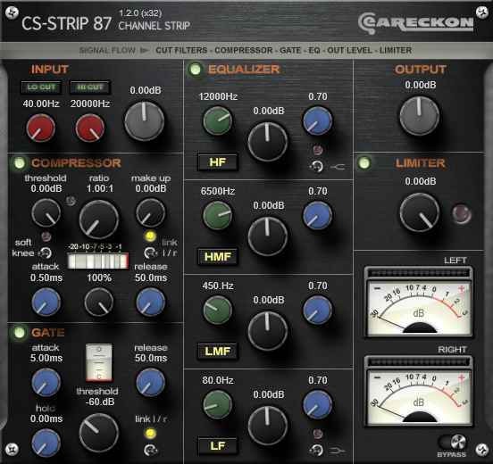Toggle the compressor link l/r yellow LED
The height and width of the screenshot is (464, 493).
(150, 236)
